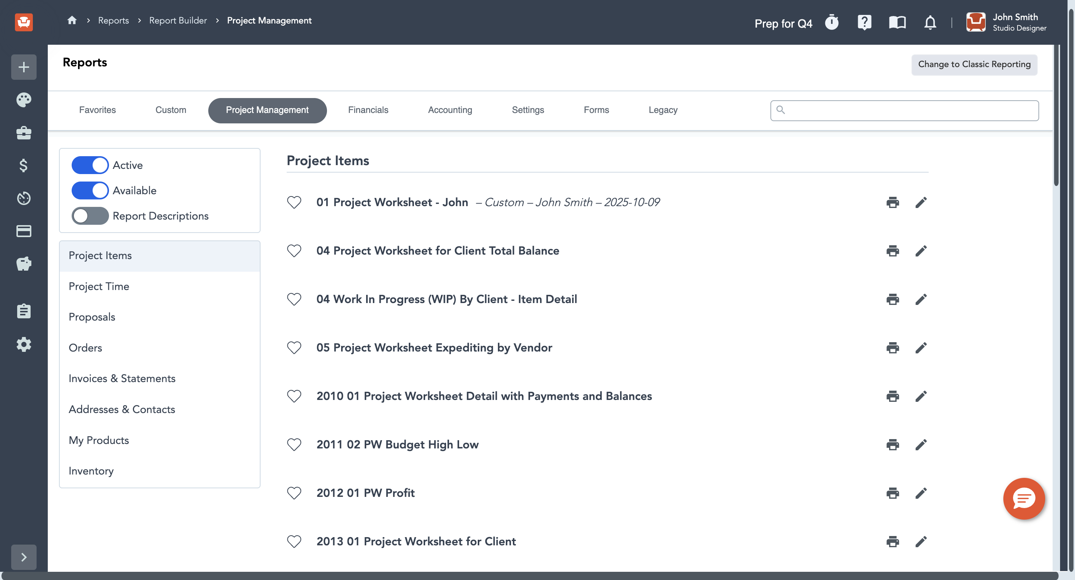Switch to the Financials tab

[368, 110]
